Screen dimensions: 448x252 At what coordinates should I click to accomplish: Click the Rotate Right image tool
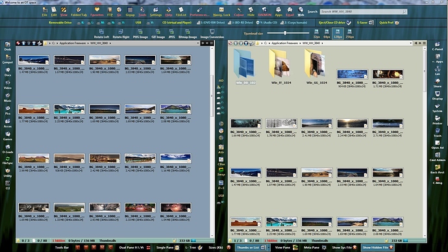(121, 33)
